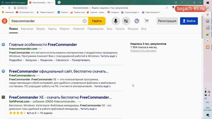Switch to Радио ENERGY browser tab
Image resolution: width=212 pixels, height=119 pixels.
click(14, 3)
